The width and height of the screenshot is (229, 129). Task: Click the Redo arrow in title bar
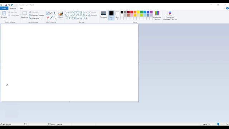point(12,5)
